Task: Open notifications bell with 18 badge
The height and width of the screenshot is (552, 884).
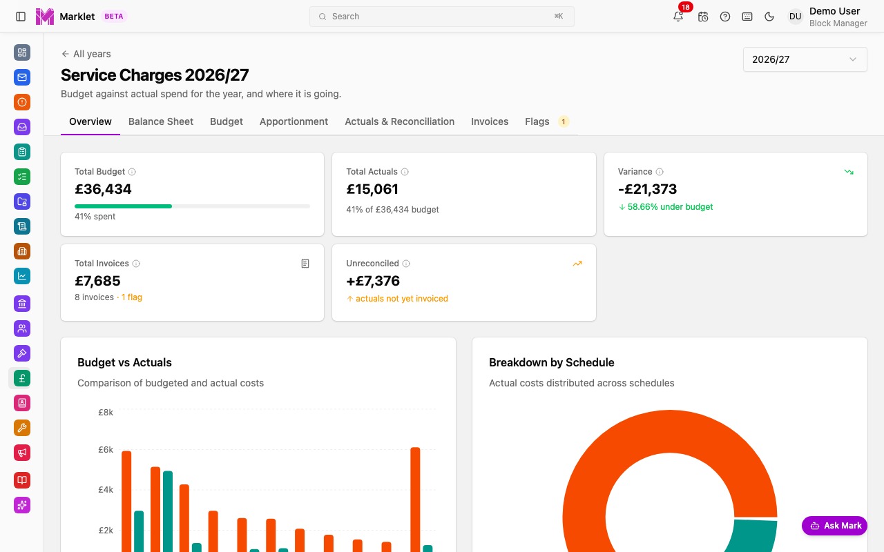Action: (679, 17)
